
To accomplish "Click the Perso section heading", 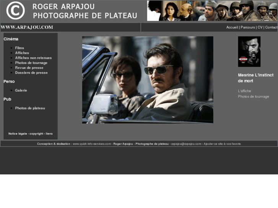I will [x=9, y=82].
